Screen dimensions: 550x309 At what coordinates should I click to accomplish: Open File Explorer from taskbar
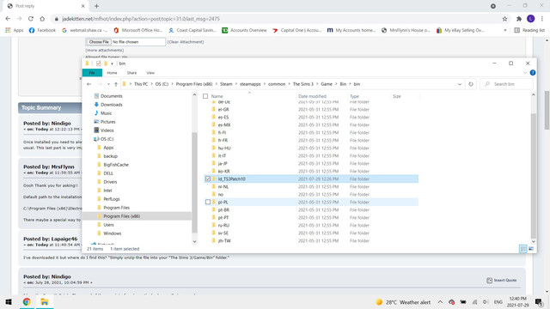[x=44, y=301]
